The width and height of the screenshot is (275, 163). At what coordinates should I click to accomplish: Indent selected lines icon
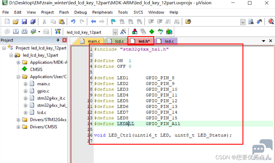[151, 21]
